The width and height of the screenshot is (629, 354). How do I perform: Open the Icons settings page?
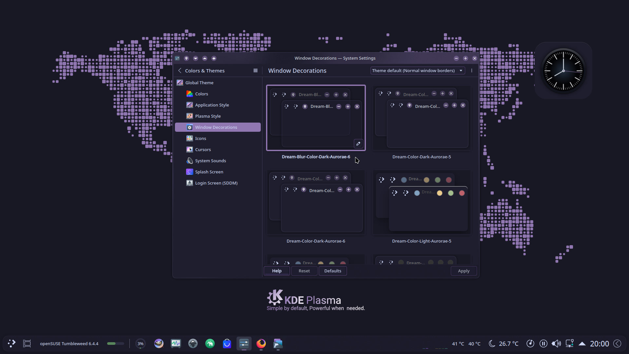(x=200, y=138)
